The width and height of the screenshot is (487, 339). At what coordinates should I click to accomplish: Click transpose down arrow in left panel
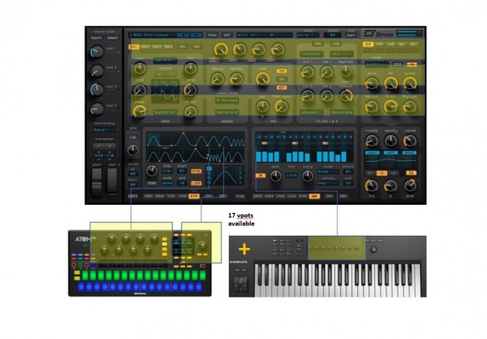click(98, 146)
